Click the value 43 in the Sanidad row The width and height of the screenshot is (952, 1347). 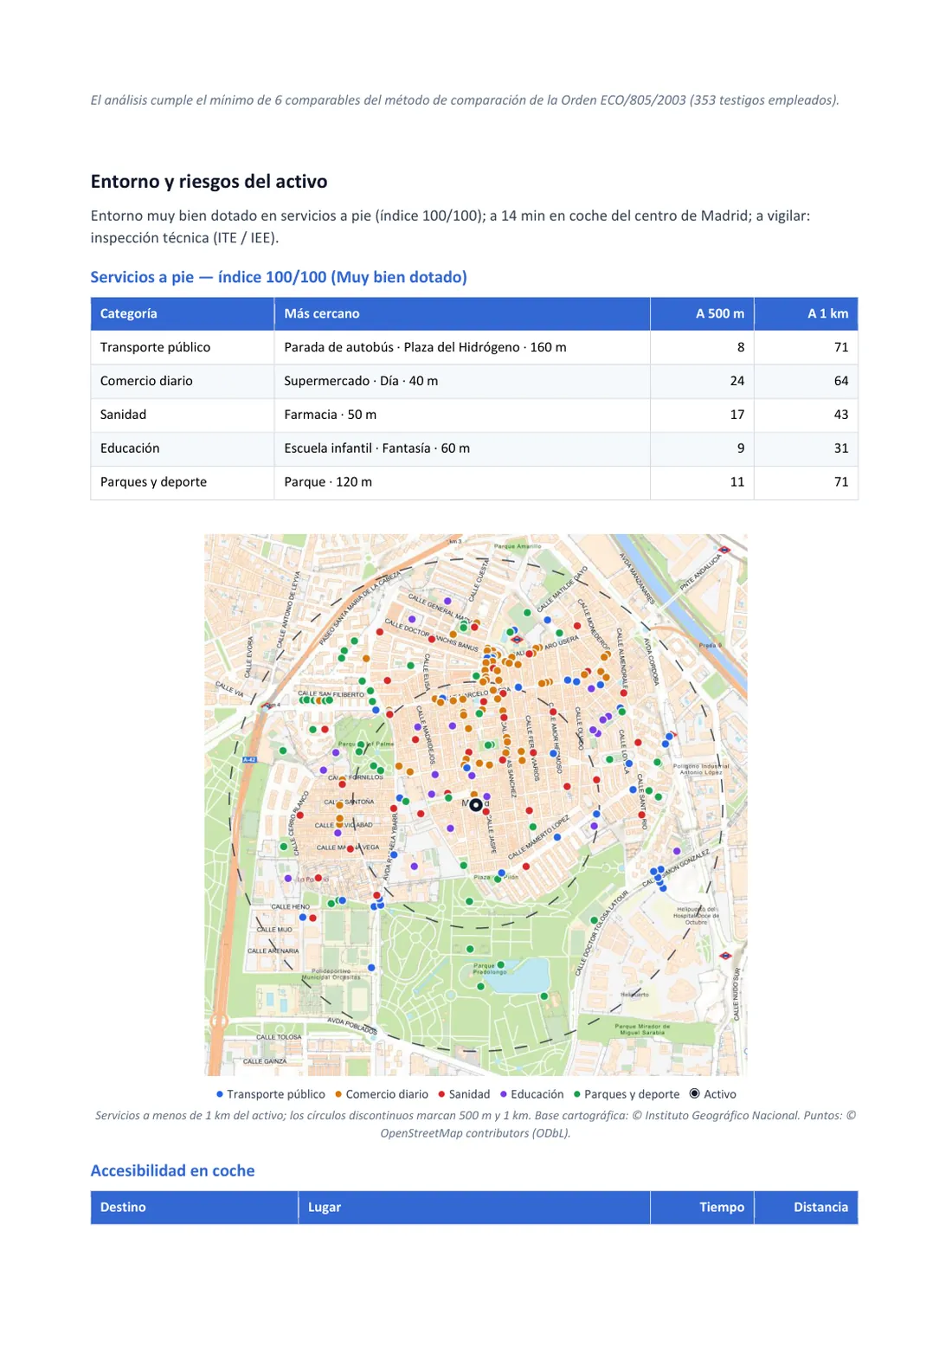point(841,415)
